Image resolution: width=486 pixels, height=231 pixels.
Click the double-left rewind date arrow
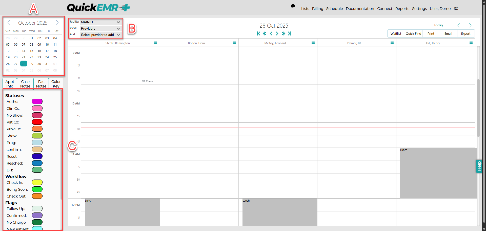coord(265,33)
